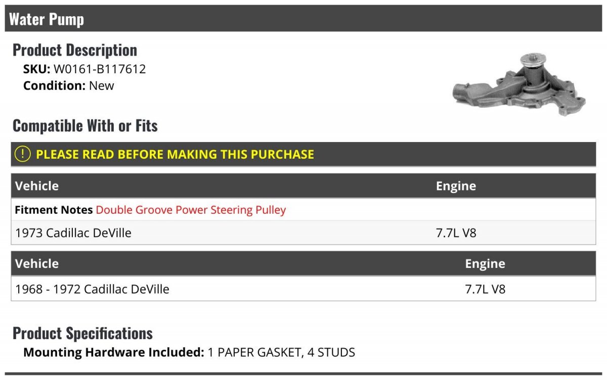
Task: Select the Product Specifications heading
Action: (82, 334)
